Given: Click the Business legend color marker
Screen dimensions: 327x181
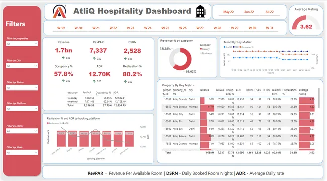Looking at the screenshot, I should [x=201, y=53].
